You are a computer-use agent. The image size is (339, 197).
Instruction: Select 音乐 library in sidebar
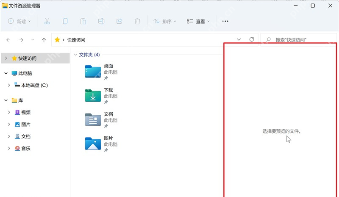(x=23, y=148)
